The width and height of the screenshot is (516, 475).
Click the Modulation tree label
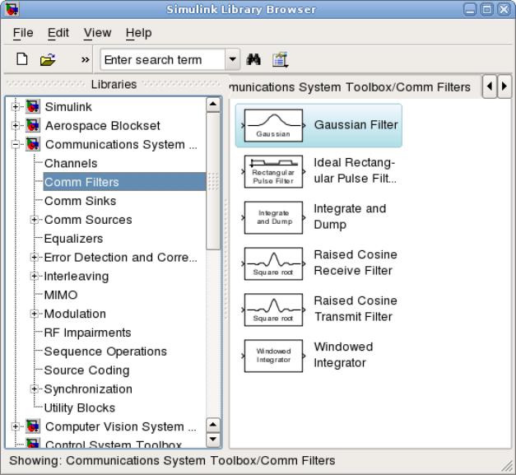[75, 314]
